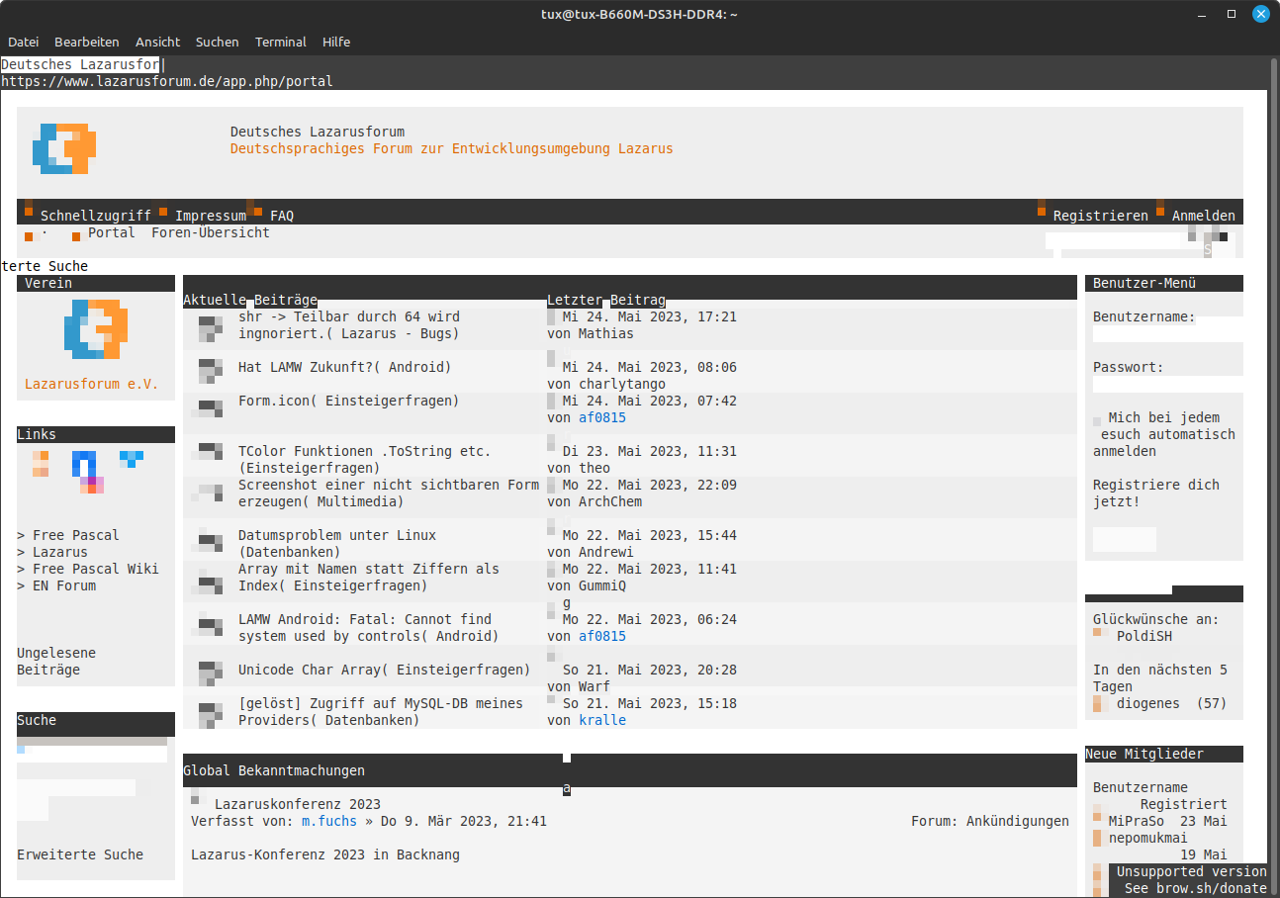Click the light-blue third icon in Links box

[132, 460]
